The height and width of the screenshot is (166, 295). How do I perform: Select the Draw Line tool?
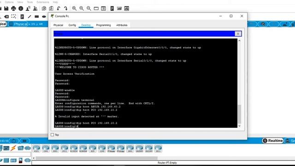(x=29, y=17)
